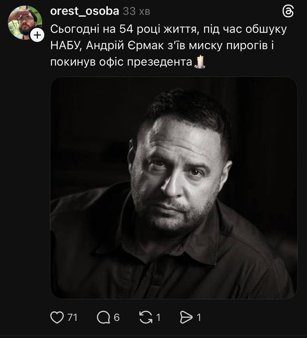View the 6 replies count
The image size is (307, 338).
pos(117,317)
